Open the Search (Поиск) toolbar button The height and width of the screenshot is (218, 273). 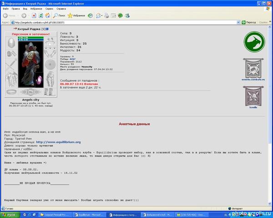(59, 15)
